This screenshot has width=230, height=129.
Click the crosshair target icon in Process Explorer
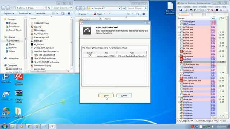pyautogui.click(x=221, y=10)
